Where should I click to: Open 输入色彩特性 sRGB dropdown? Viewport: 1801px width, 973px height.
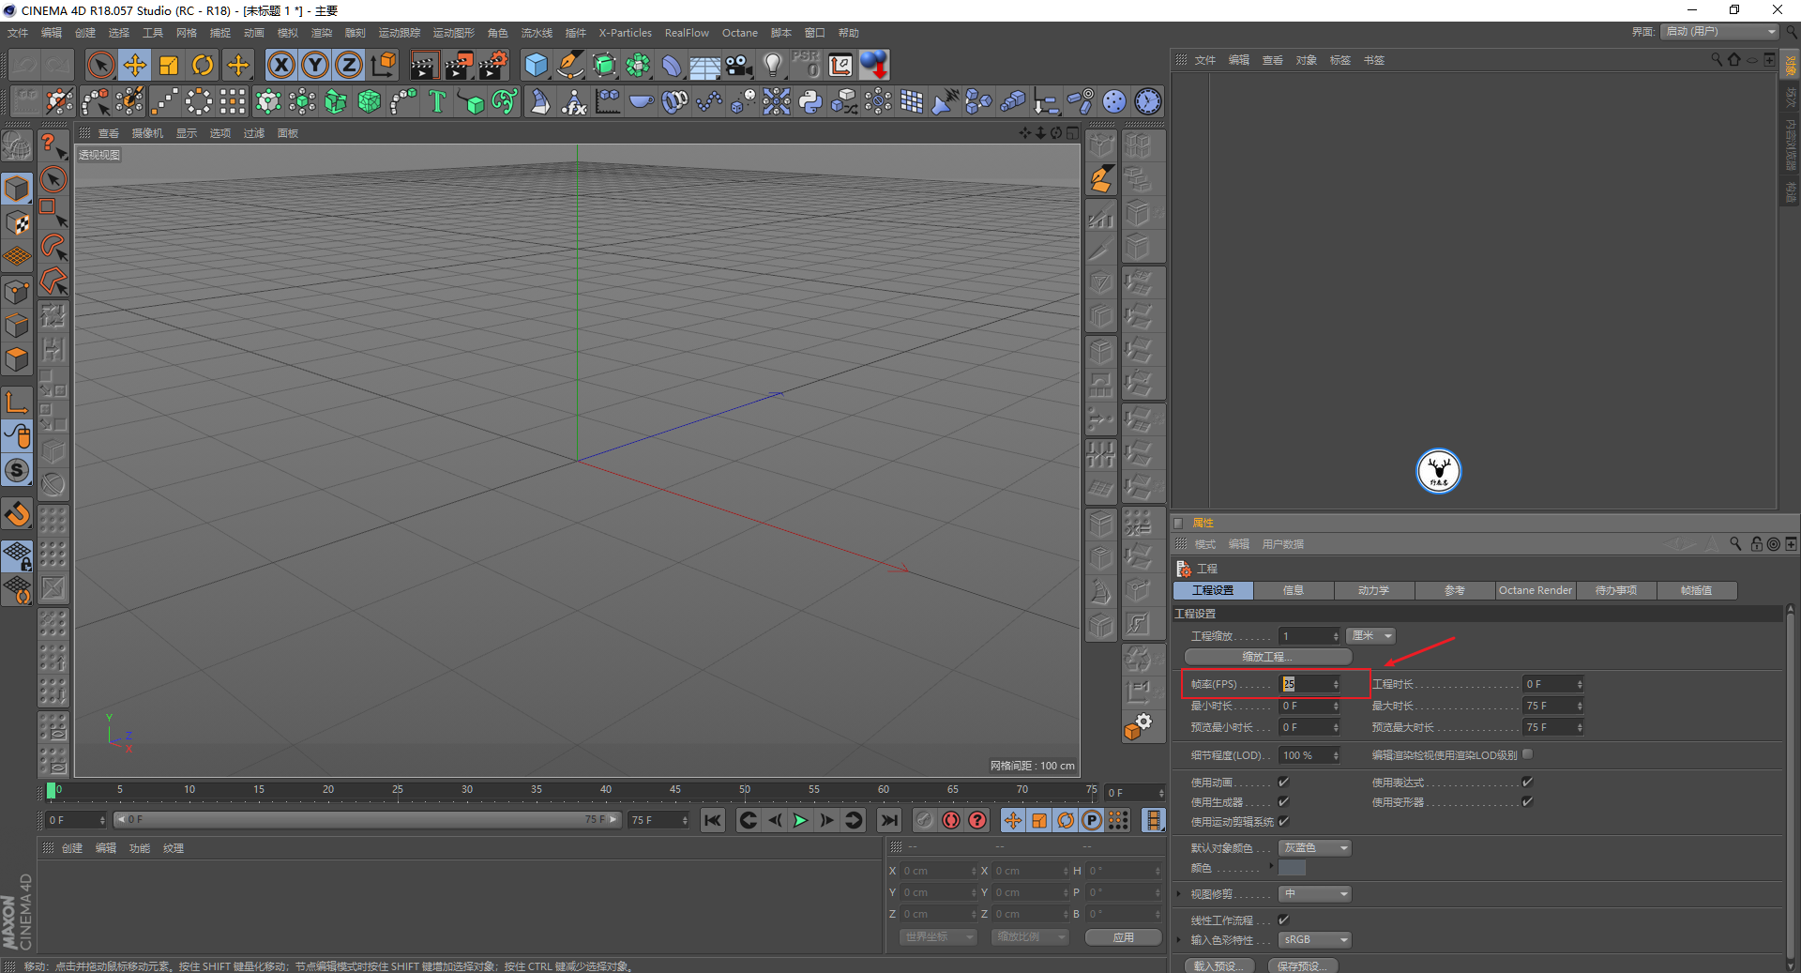pyautogui.click(x=1314, y=940)
